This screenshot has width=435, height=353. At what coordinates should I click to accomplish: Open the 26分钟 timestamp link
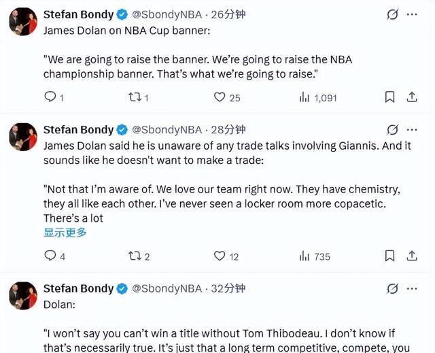pos(228,14)
